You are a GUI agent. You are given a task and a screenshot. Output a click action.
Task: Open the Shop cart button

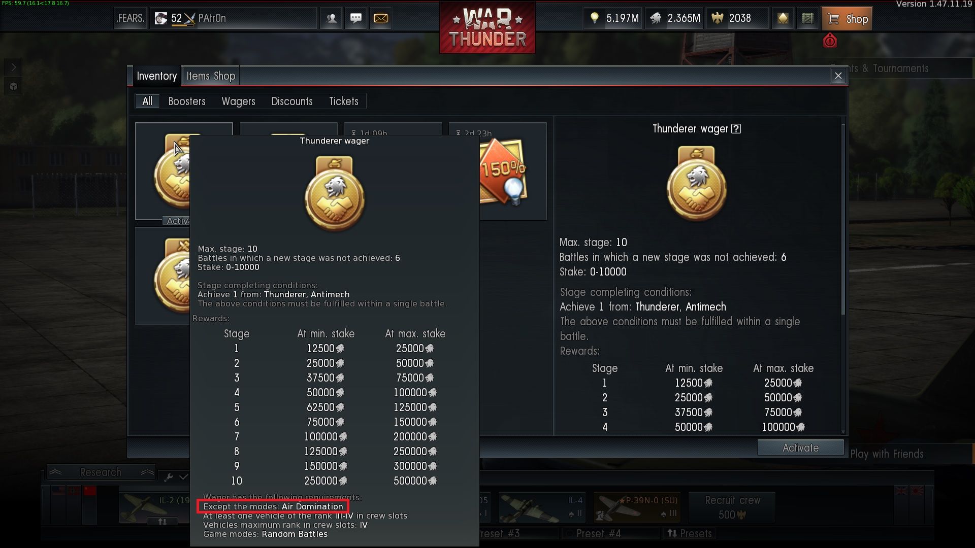click(x=847, y=19)
